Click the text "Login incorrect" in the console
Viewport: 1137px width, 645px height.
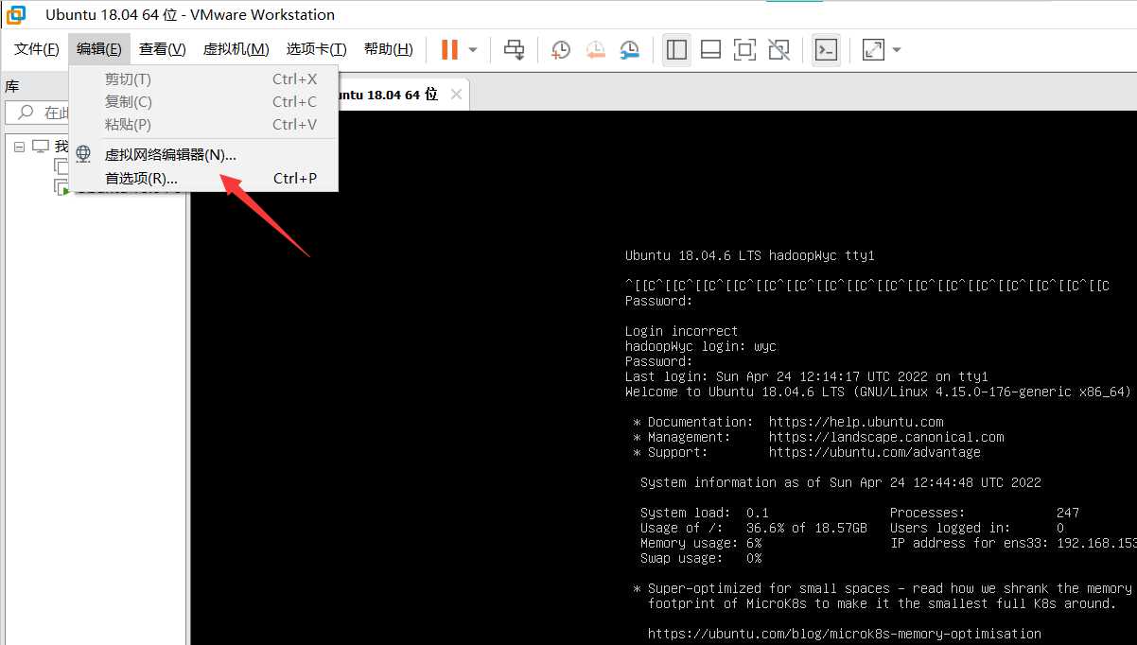point(682,331)
